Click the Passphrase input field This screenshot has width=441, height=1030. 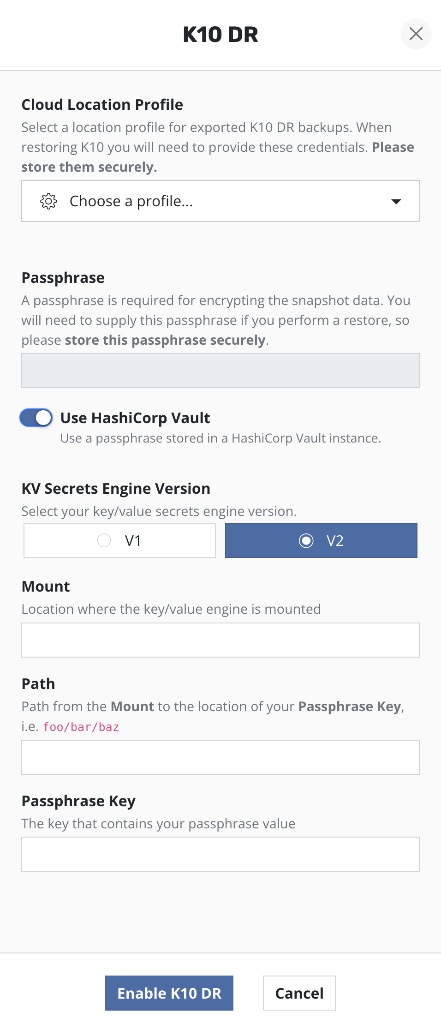coord(220,371)
